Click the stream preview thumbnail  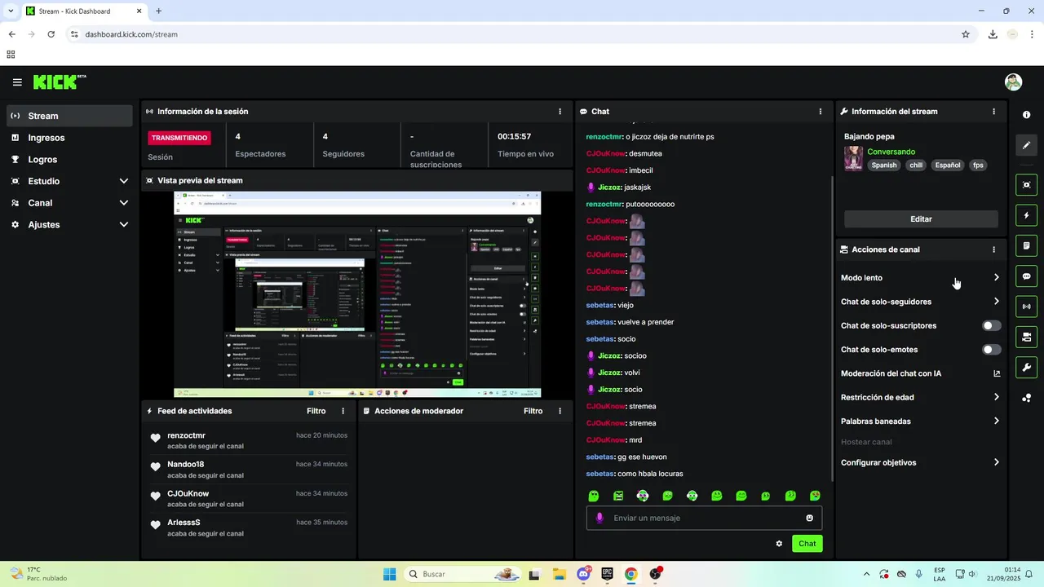coord(357,294)
